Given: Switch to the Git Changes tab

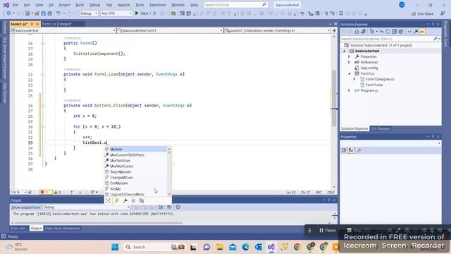Looking at the screenshot, I should (x=381, y=128).
